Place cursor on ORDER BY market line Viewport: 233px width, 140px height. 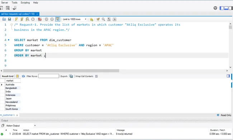[x=121, y=55]
